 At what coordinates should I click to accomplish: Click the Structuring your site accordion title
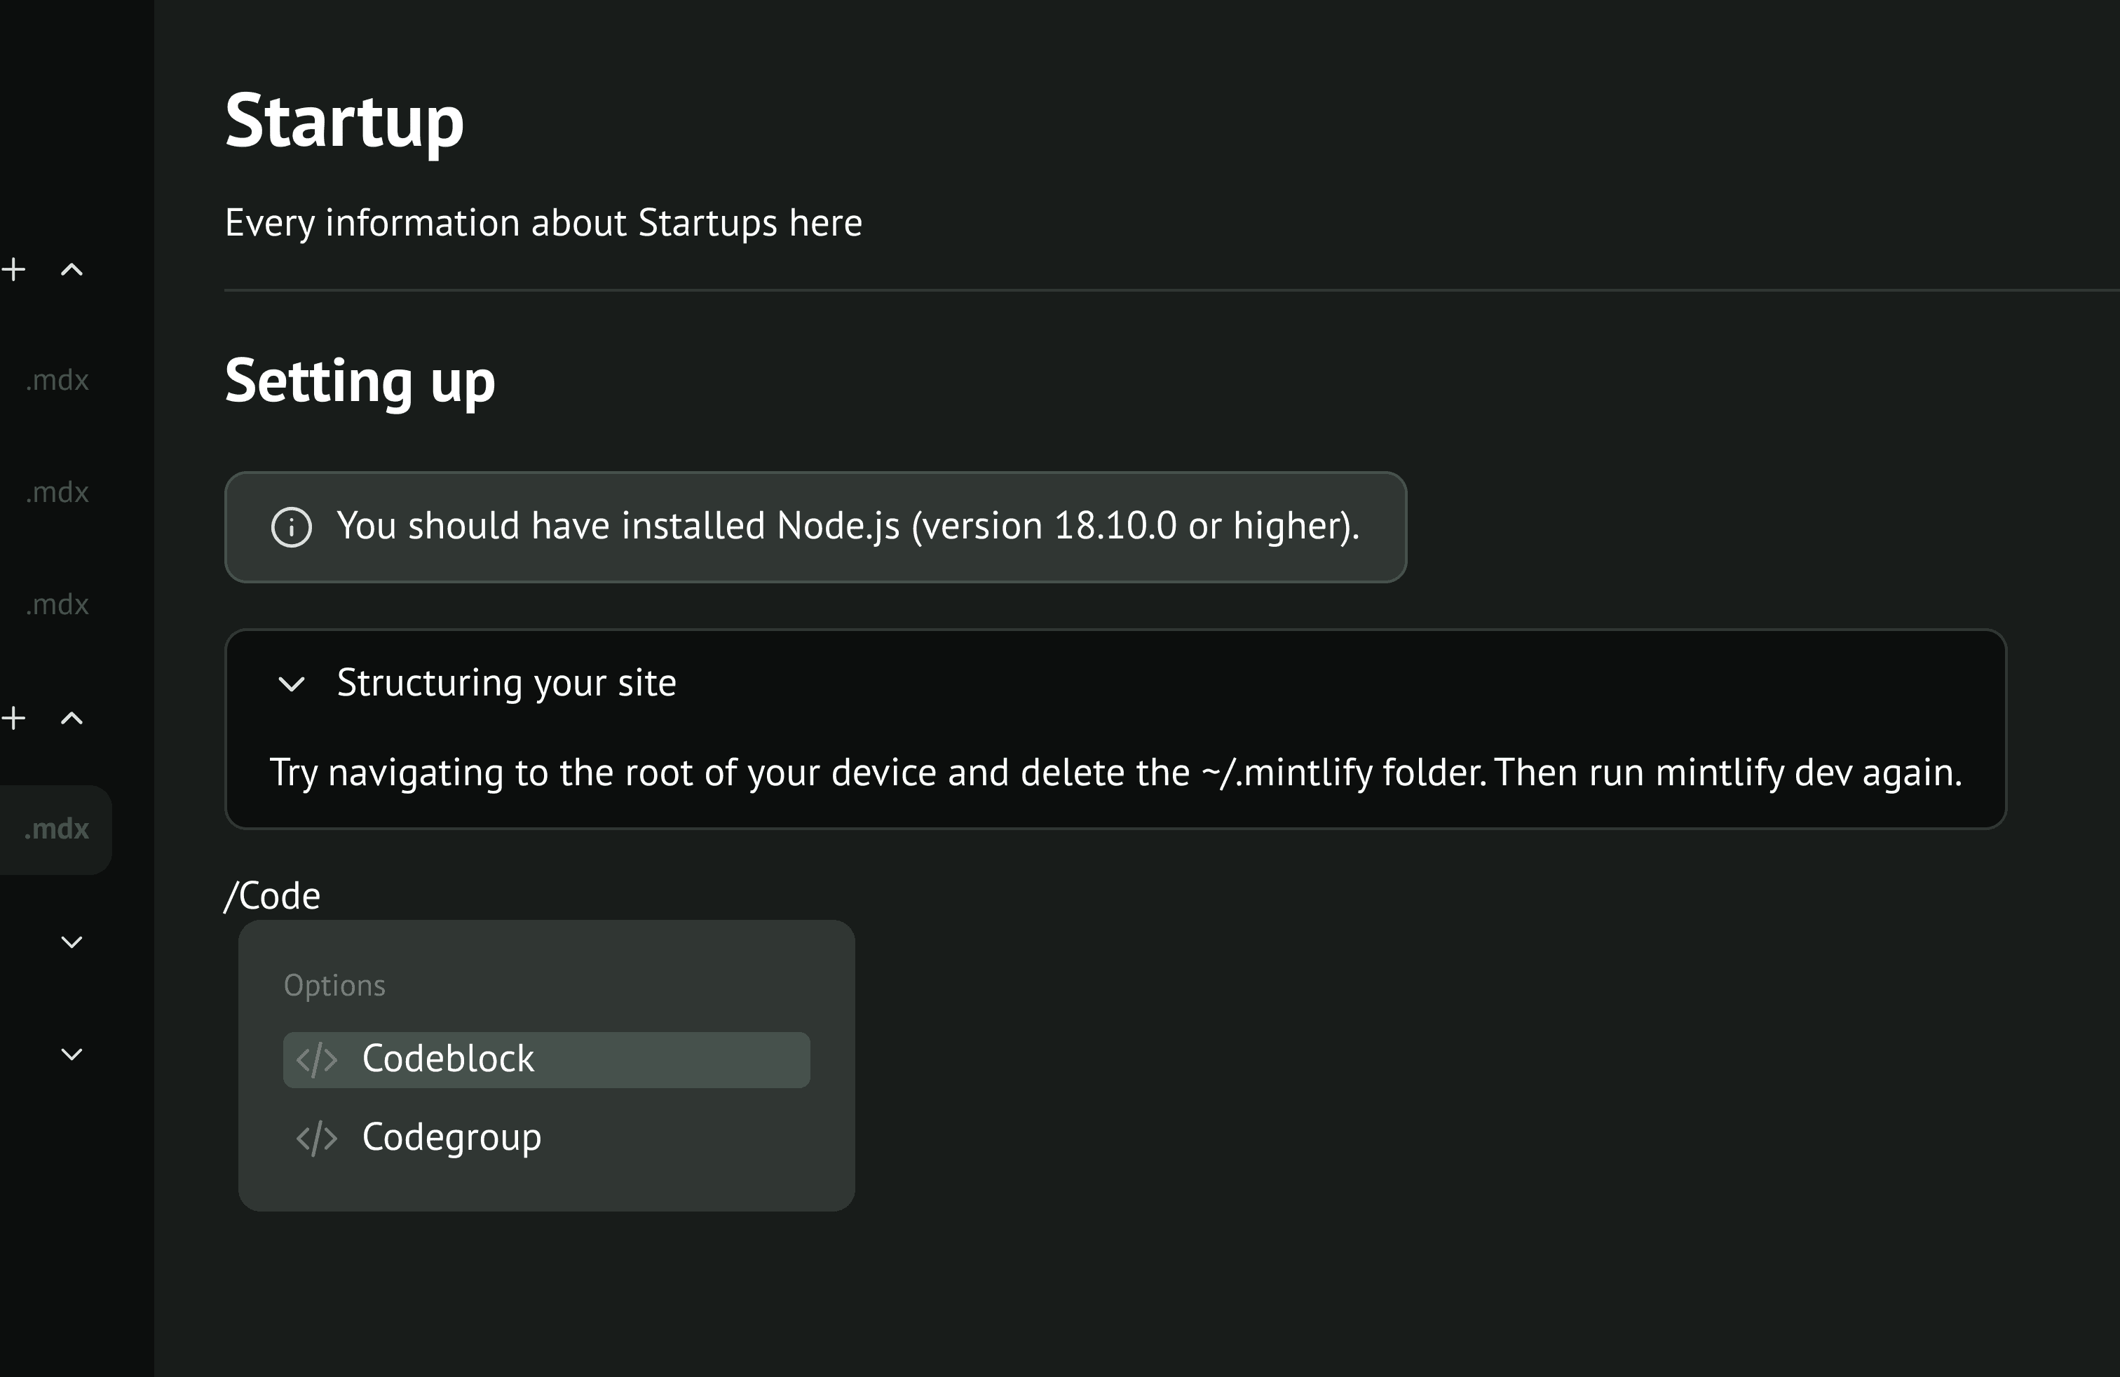506,683
